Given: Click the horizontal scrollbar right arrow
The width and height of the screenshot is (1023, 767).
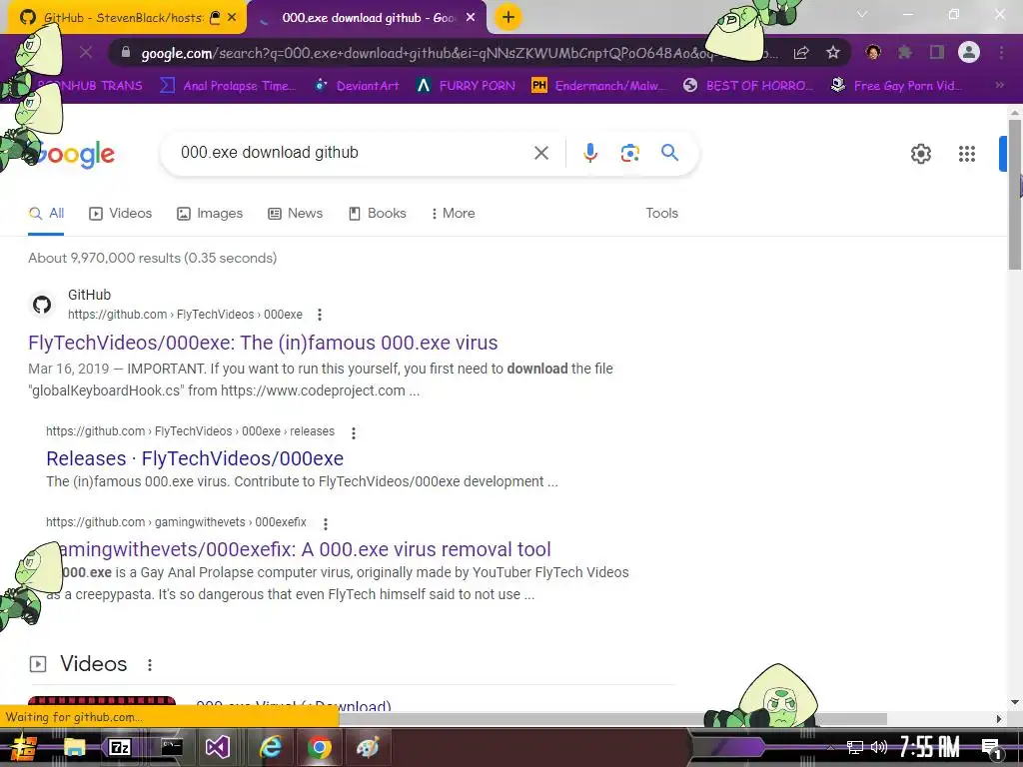Looking at the screenshot, I should point(999,719).
